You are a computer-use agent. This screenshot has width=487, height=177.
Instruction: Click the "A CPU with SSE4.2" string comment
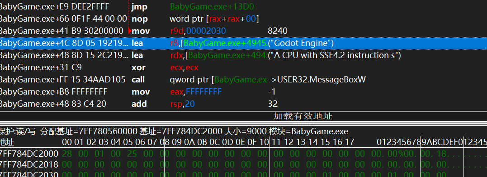[335, 55]
